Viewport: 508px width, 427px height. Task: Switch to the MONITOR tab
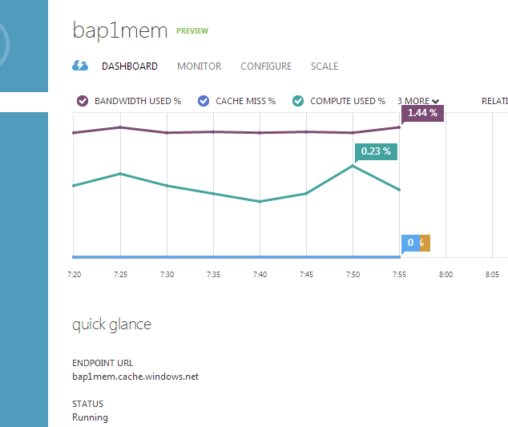pyautogui.click(x=199, y=66)
